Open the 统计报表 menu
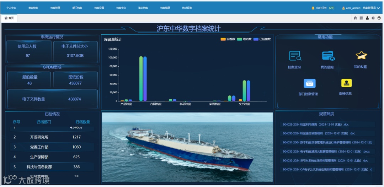Screen dimensions: 384x187 [x=187, y=8]
